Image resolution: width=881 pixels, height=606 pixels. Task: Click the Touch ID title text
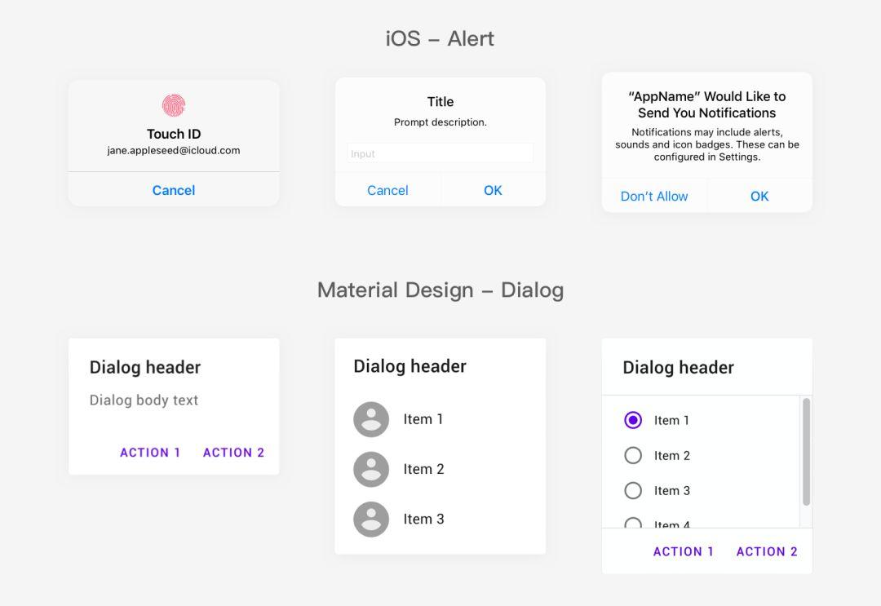174,134
